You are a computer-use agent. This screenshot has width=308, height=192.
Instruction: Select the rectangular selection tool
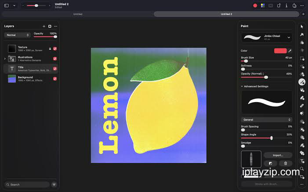click(302, 58)
